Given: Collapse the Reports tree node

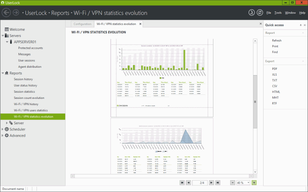Looking at the screenshot, I should tap(3, 73).
